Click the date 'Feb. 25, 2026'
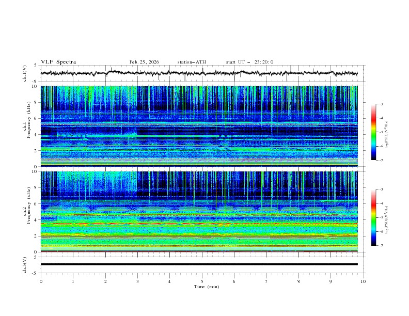The image size is (409, 316). (x=144, y=62)
